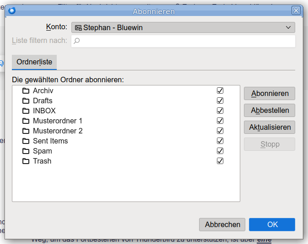Screen dimensions: 308x244
Task: Click the Drafts folder icon
Action: coord(26,101)
